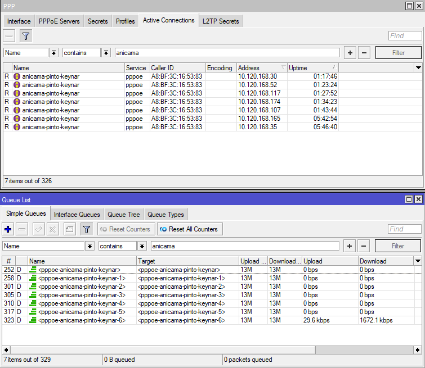Viewport: 425px width, 368px height.
Task: Click the comment icon in Queue List
Action: click(x=69, y=229)
